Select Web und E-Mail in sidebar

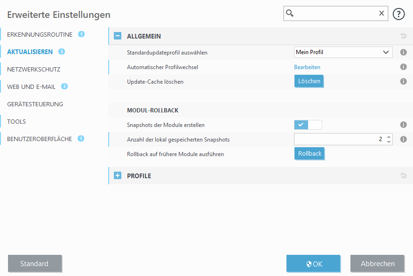click(x=31, y=87)
